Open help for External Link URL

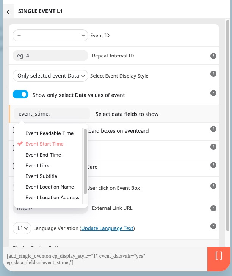[x=213, y=208]
